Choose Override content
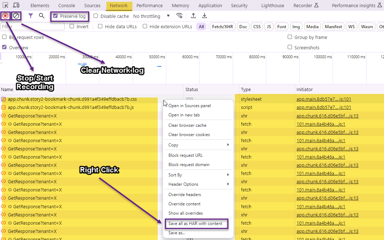Screen dimensions: 384x240 point(198,204)
